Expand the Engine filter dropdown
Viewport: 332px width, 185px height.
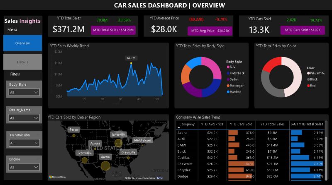(24, 167)
